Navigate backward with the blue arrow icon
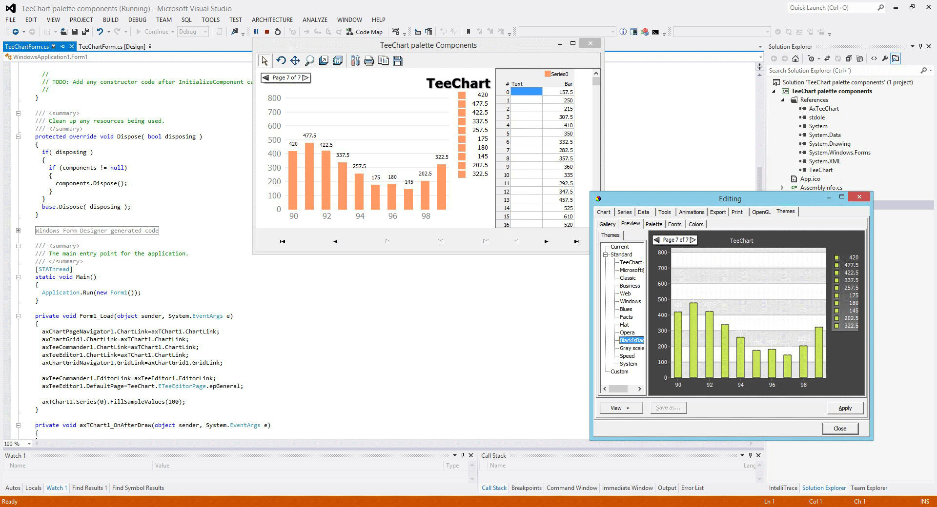 pyautogui.click(x=16, y=32)
